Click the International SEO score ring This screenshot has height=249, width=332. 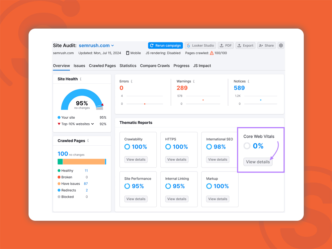209,147
